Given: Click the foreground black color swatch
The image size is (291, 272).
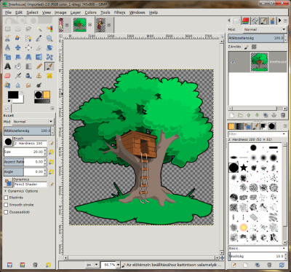Looking at the screenshot, I should tap(13, 95).
